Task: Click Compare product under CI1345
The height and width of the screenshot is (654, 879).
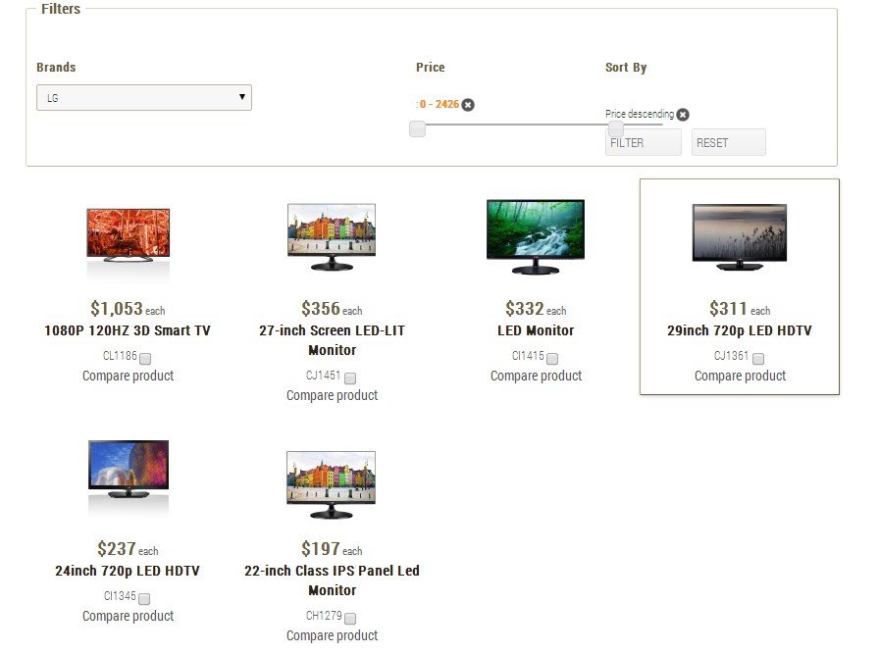Action: [128, 616]
